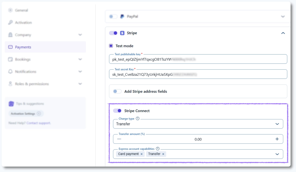Expand the PayPal section chevron
Viewport: 296px width, 172px height.
tap(283, 16)
